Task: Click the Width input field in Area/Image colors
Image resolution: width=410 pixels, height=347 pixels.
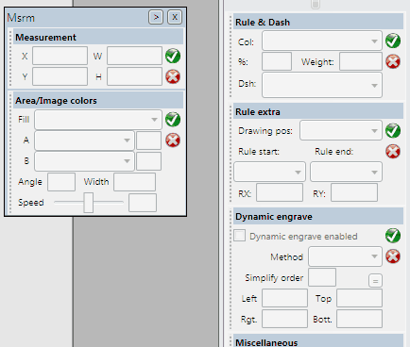Action: point(134,182)
